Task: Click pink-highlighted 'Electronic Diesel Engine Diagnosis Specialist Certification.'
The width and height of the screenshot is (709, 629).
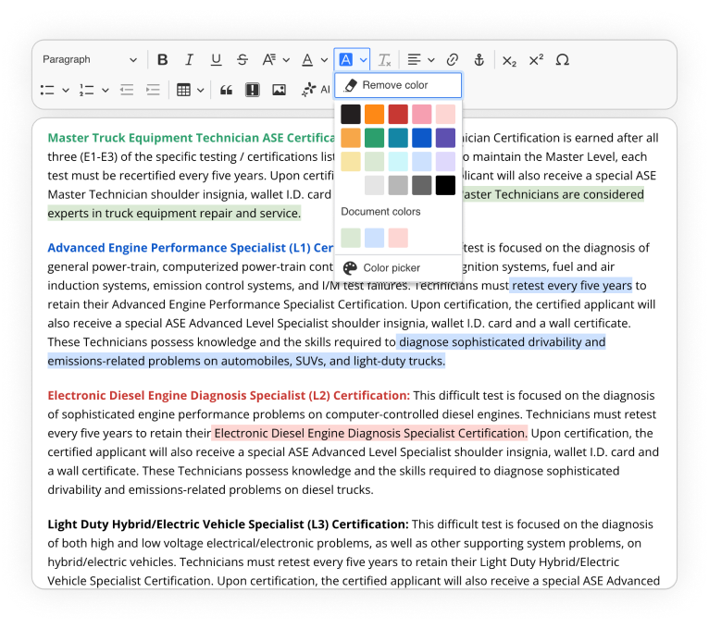Action: tap(370, 433)
